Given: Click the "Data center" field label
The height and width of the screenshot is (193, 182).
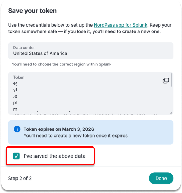Looking at the screenshot, I should tap(24, 48).
